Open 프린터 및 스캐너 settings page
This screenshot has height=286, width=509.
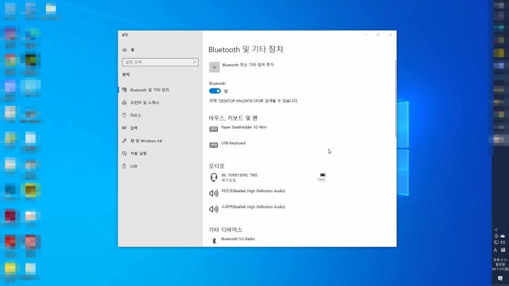pyautogui.click(x=145, y=103)
